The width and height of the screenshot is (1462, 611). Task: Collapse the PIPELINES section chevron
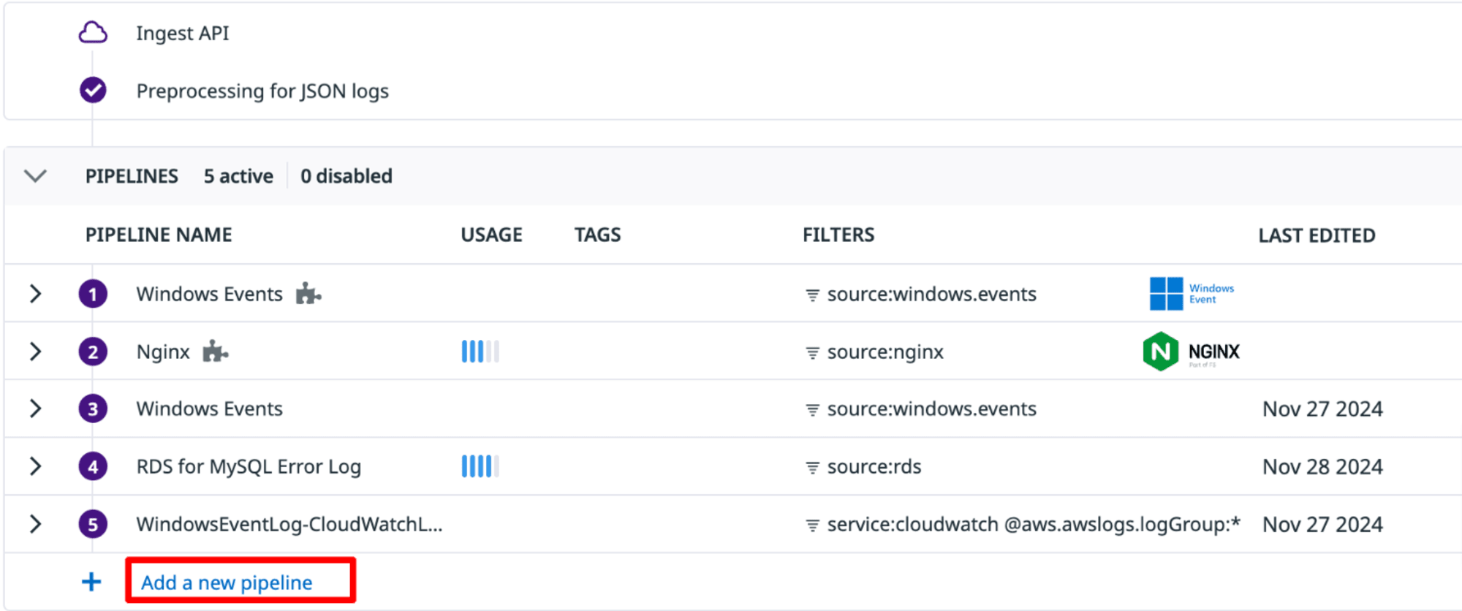[x=35, y=176]
